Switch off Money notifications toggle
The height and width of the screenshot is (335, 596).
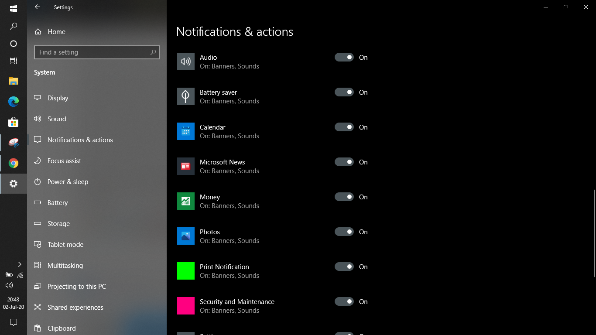click(x=344, y=197)
